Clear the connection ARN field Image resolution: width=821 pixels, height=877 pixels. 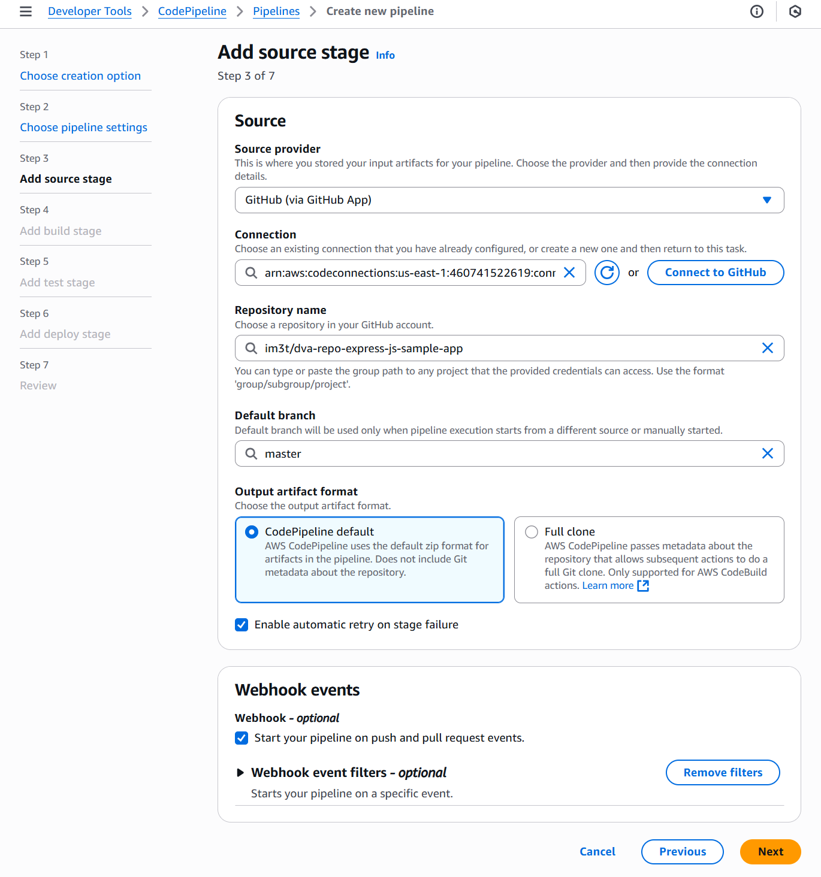pyautogui.click(x=569, y=273)
